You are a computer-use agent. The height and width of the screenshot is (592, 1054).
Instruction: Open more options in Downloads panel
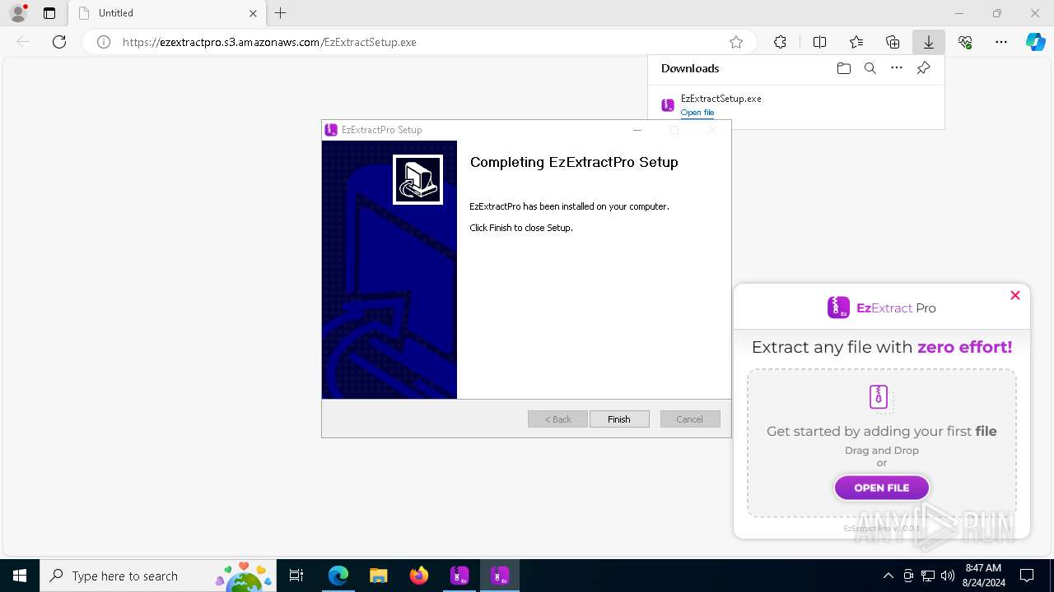tap(897, 68)
